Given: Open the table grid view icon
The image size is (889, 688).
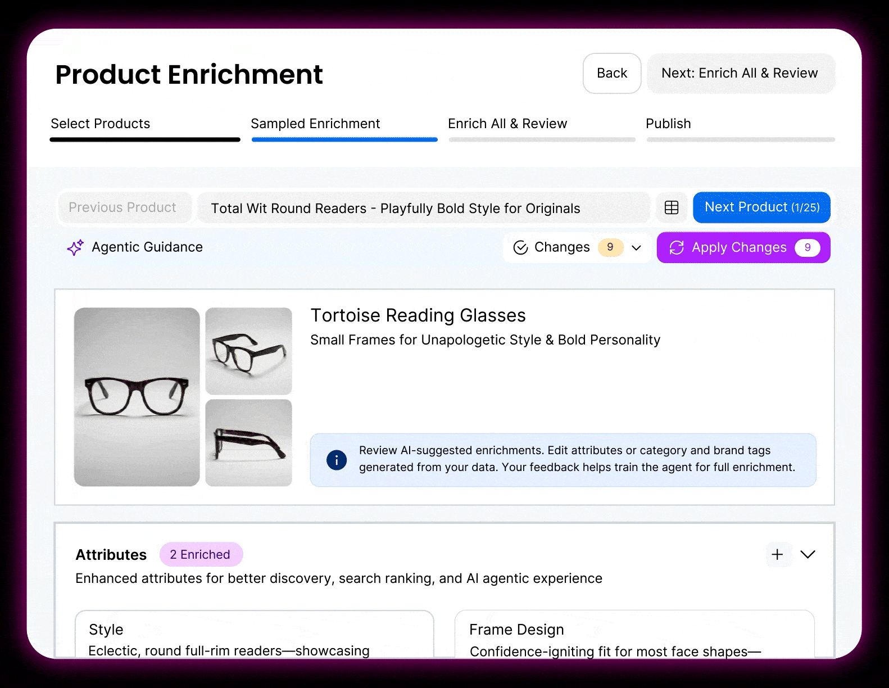Looking at the screenshot, I should (x=672, y=207).
